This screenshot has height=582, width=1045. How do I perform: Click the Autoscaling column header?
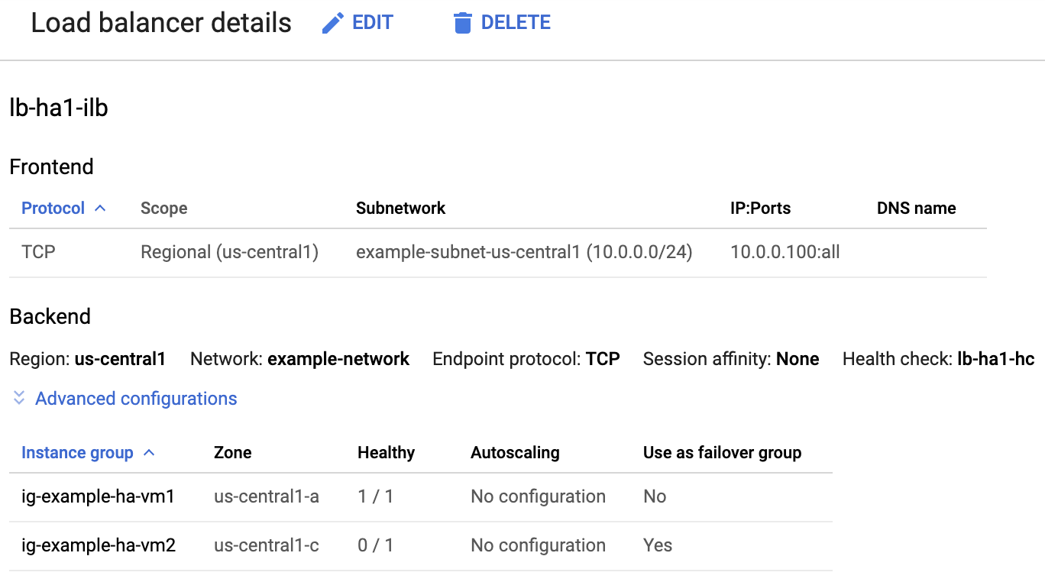[x=513, y=451]
